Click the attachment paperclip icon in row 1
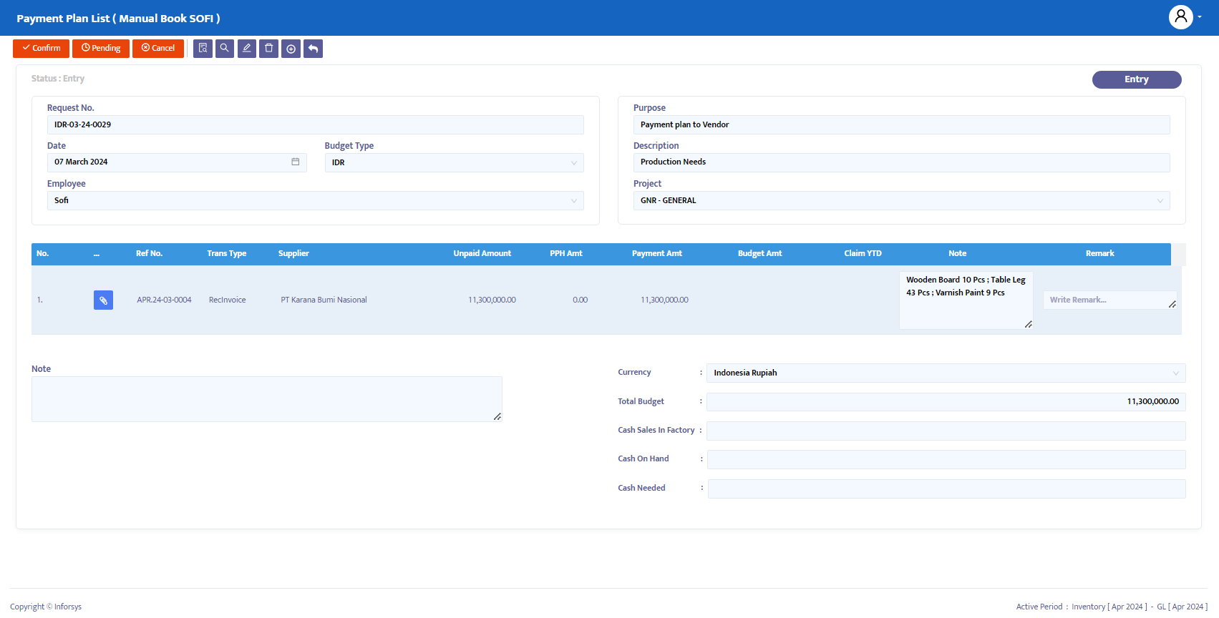1219x618 pixels. coord(103,300)
